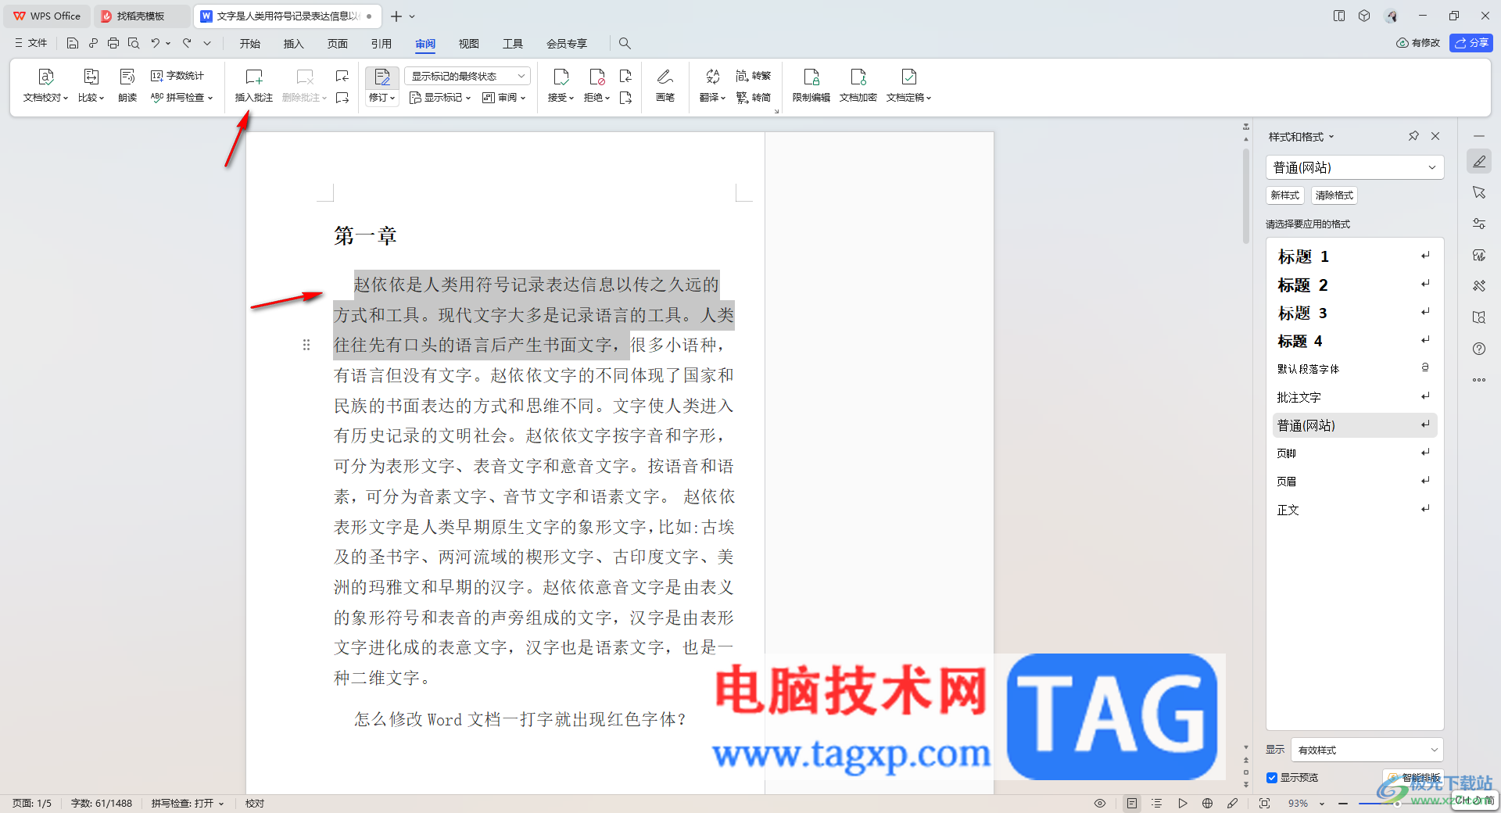Toggle reading mode play icon in status bar
This screenshot has height=813, width=1501.
point(1182,804)
